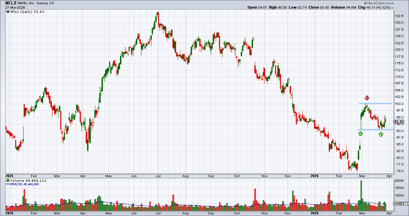Click the 80.0 price axis label

[x=399, y=158]
